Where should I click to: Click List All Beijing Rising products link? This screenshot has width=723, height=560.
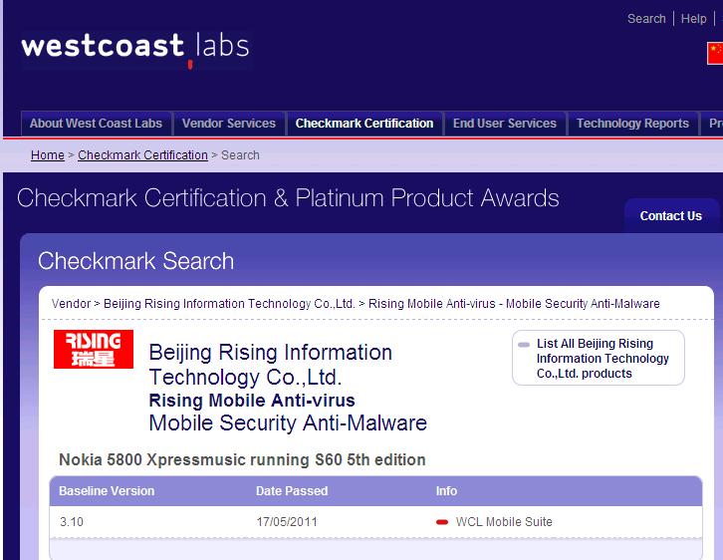[602, 359]
